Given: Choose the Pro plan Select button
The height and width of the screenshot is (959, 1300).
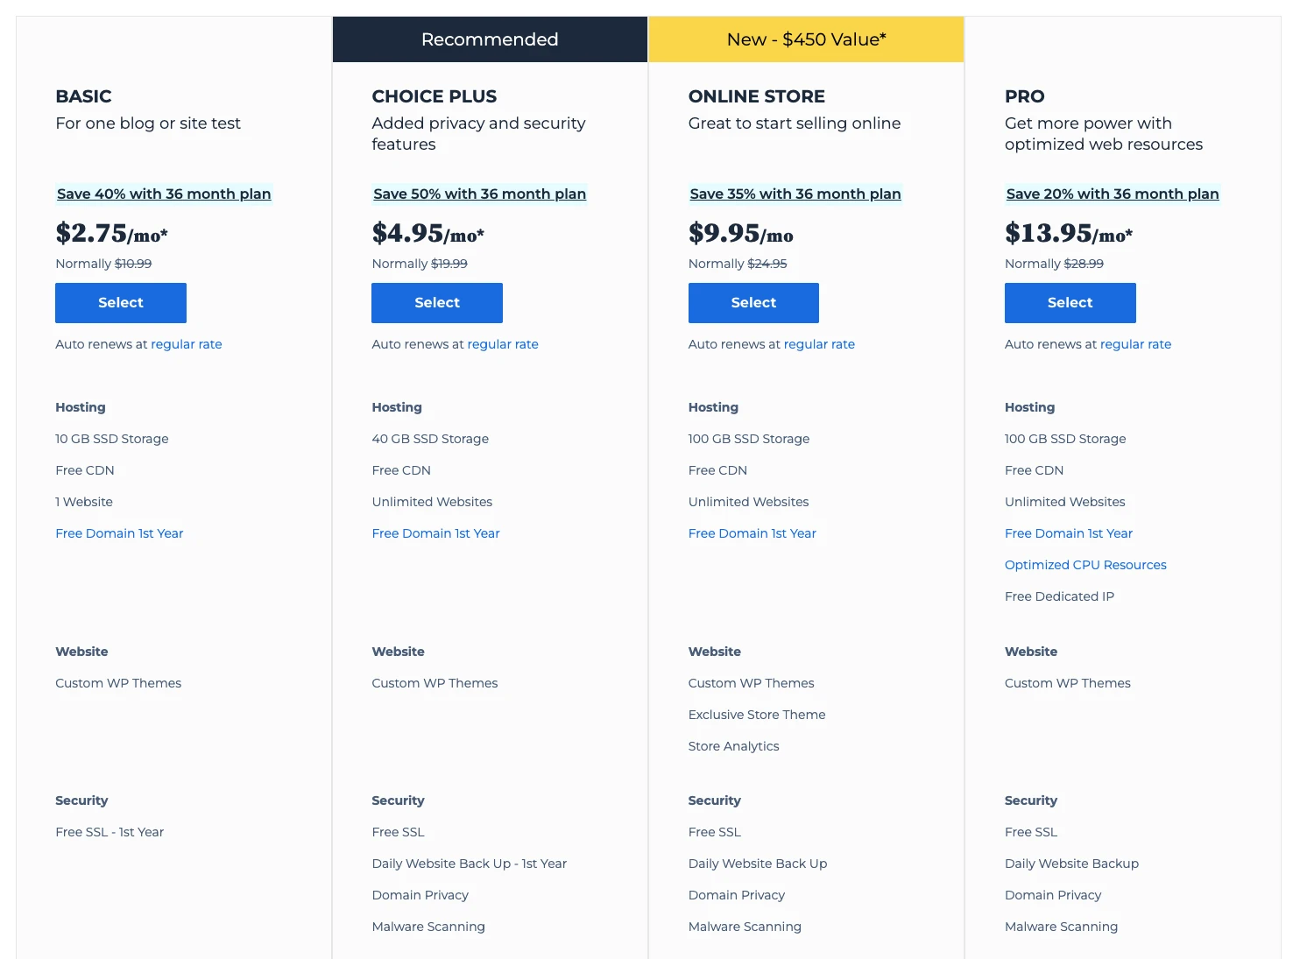Looking at the screenshot, I should (x=1070, y=303).
